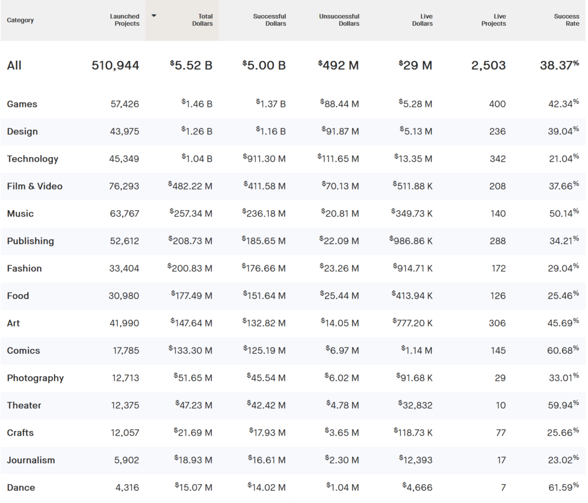Click the $492 M unsuccessful dollars value
588x503 pixels.
click(339, 65)
